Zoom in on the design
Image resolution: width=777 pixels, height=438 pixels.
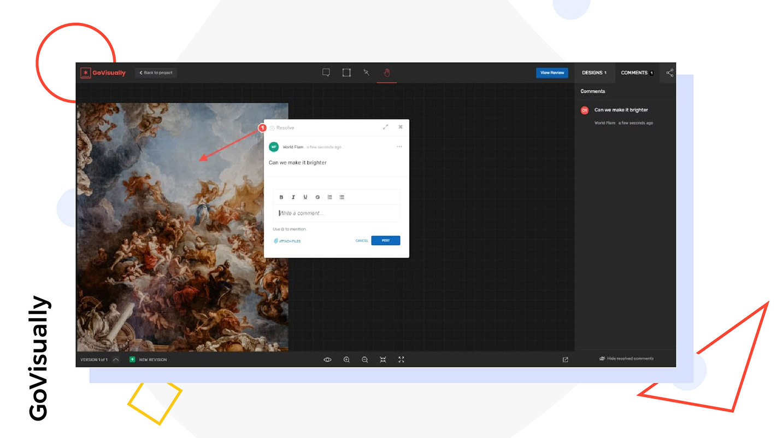pyautogui.click(x=346, y=360)
